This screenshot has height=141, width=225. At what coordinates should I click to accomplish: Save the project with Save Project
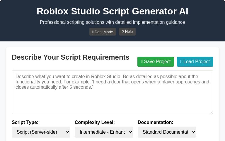pyautogui.click(x=156, y=62)
